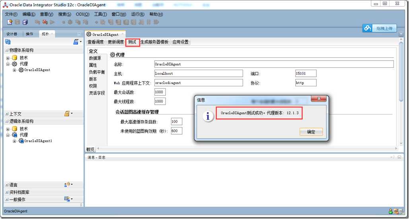The image size is (409, 219).
Task: Click the 更新调度 button
Action: pos(116,42)
